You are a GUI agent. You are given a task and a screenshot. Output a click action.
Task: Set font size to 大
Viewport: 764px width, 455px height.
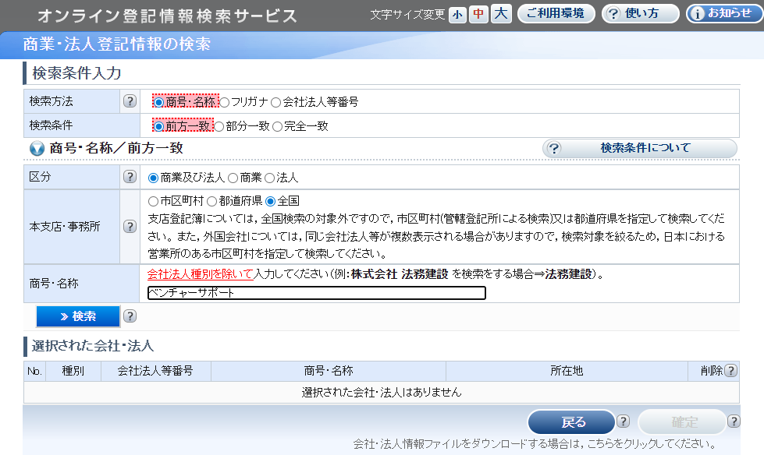click(501, 14)
